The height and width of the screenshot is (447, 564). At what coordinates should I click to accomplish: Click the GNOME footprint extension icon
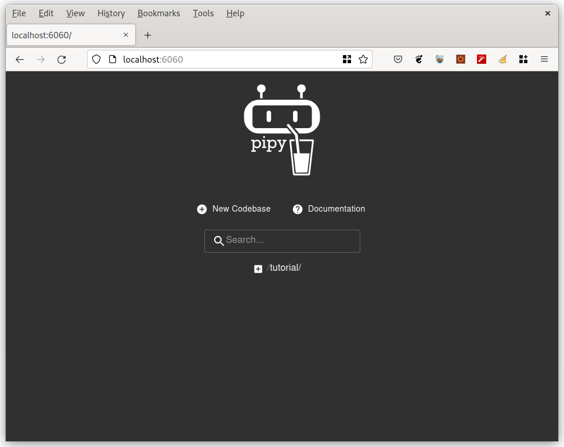[x=418, y=59]
